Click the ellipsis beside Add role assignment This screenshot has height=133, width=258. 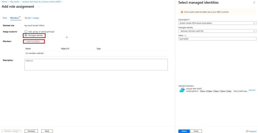(x=38, y=7)
